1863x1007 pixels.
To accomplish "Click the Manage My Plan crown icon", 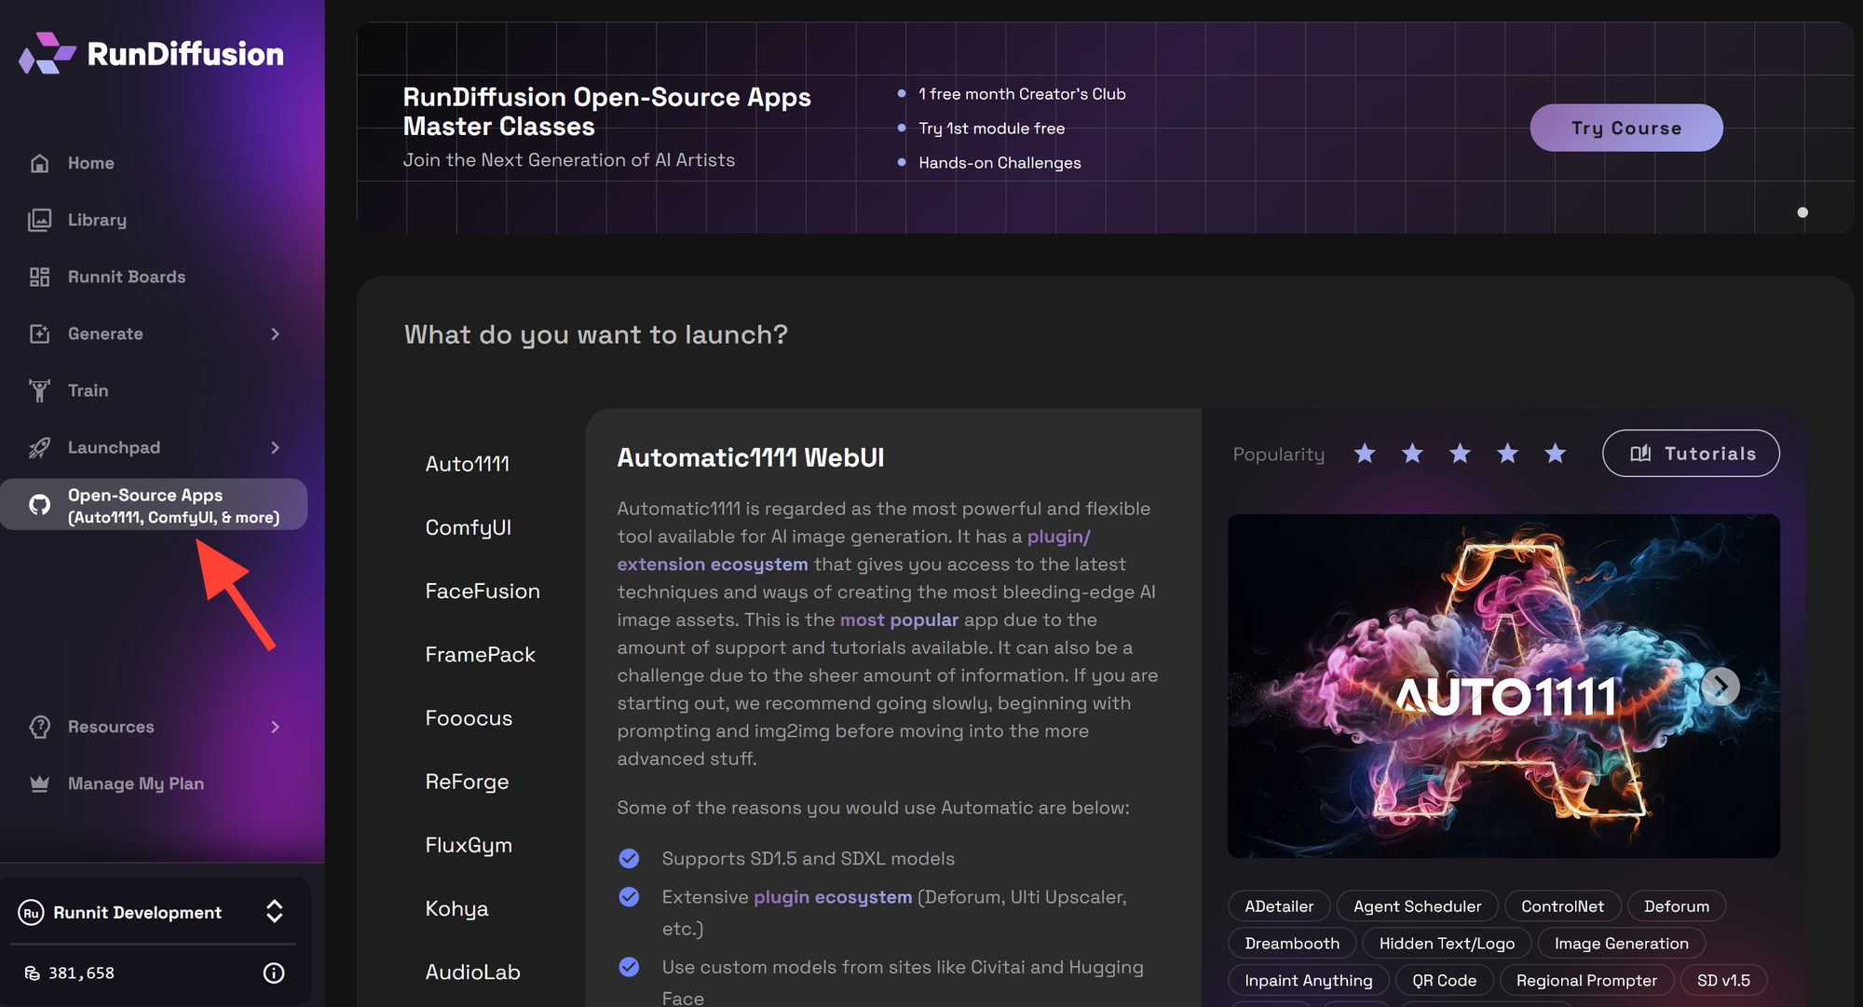I will pos(39,783).
